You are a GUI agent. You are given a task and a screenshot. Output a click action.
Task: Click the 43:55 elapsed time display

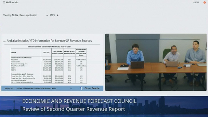(x=196, y=2)
